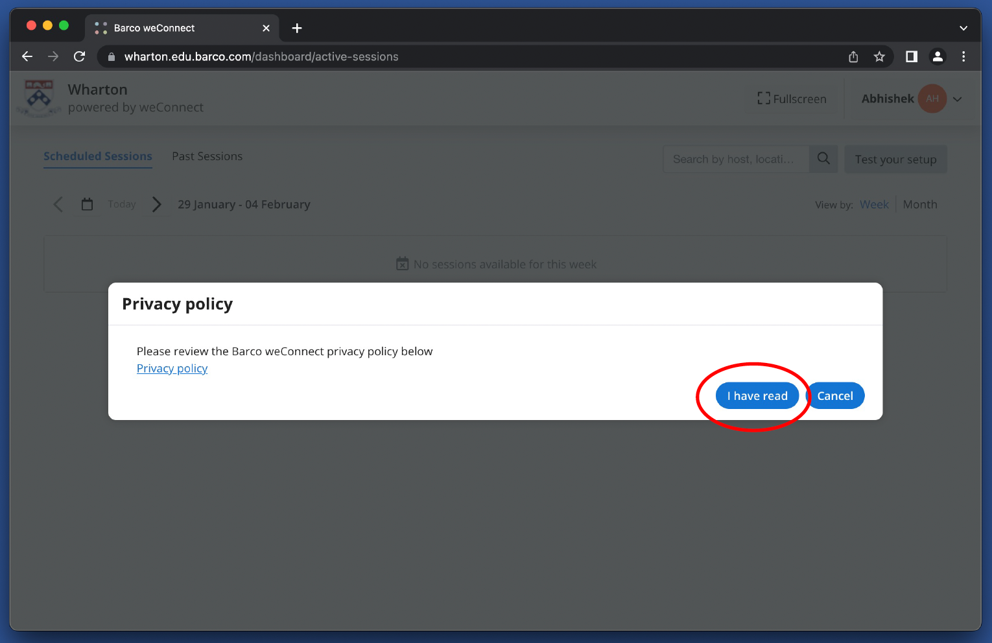
Task: Open the calendar date picker icon
Action: [87, 204]
